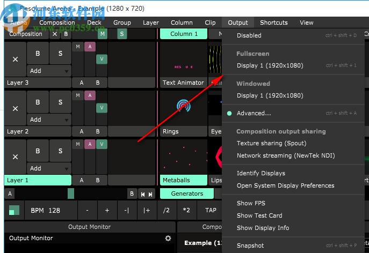
Task: Assign Layer 2 to crossfader B
Action: 98,131
